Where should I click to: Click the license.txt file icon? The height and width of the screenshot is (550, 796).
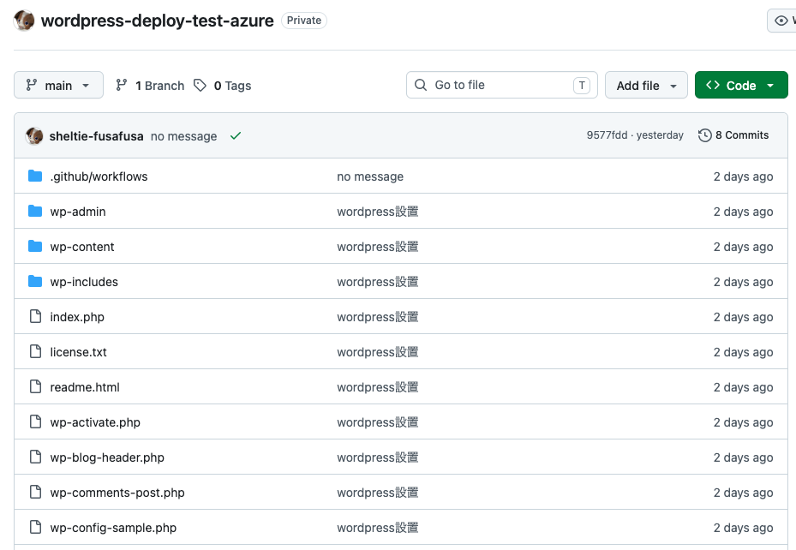35,351
